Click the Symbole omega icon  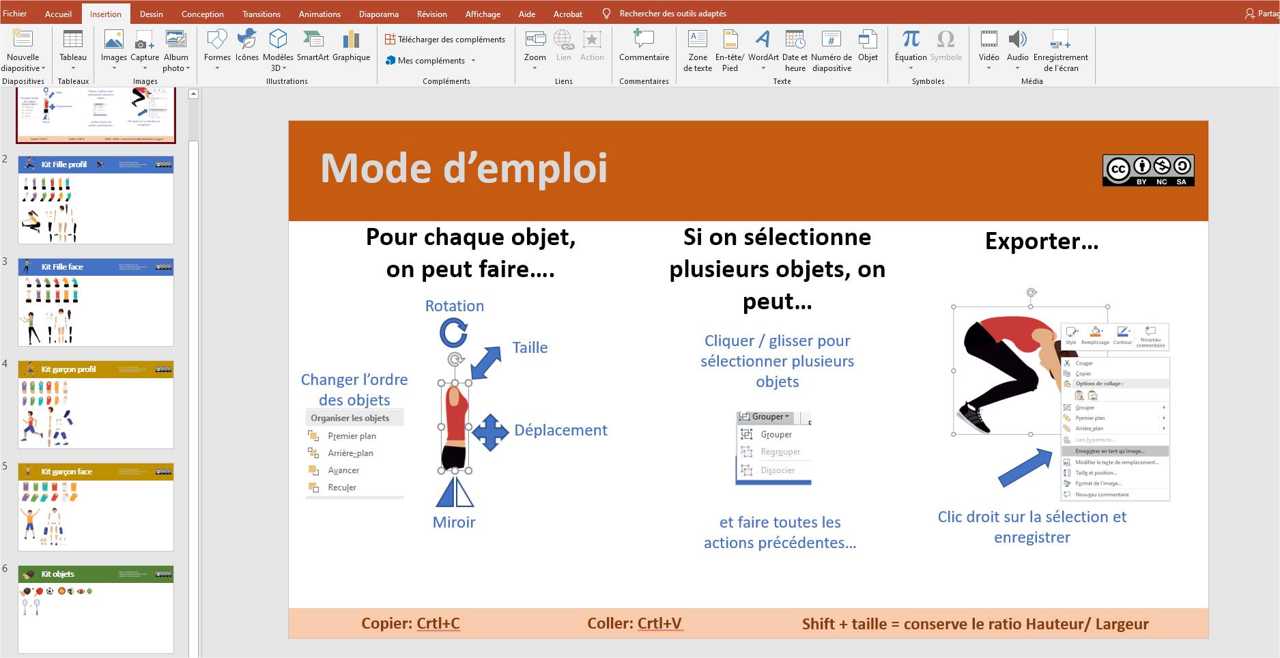(945, 40)
